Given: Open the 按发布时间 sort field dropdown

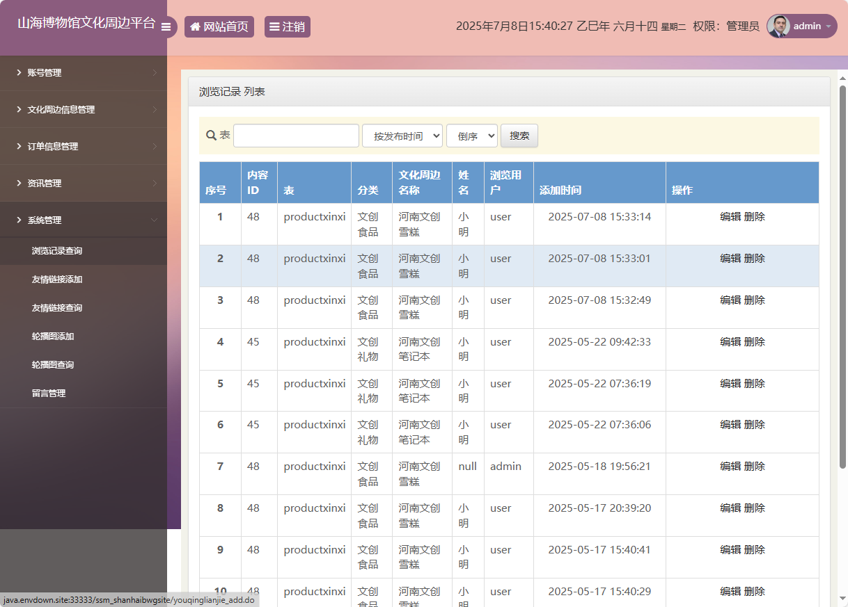Looking at the screenshot, I should click(x=402, y=136).
